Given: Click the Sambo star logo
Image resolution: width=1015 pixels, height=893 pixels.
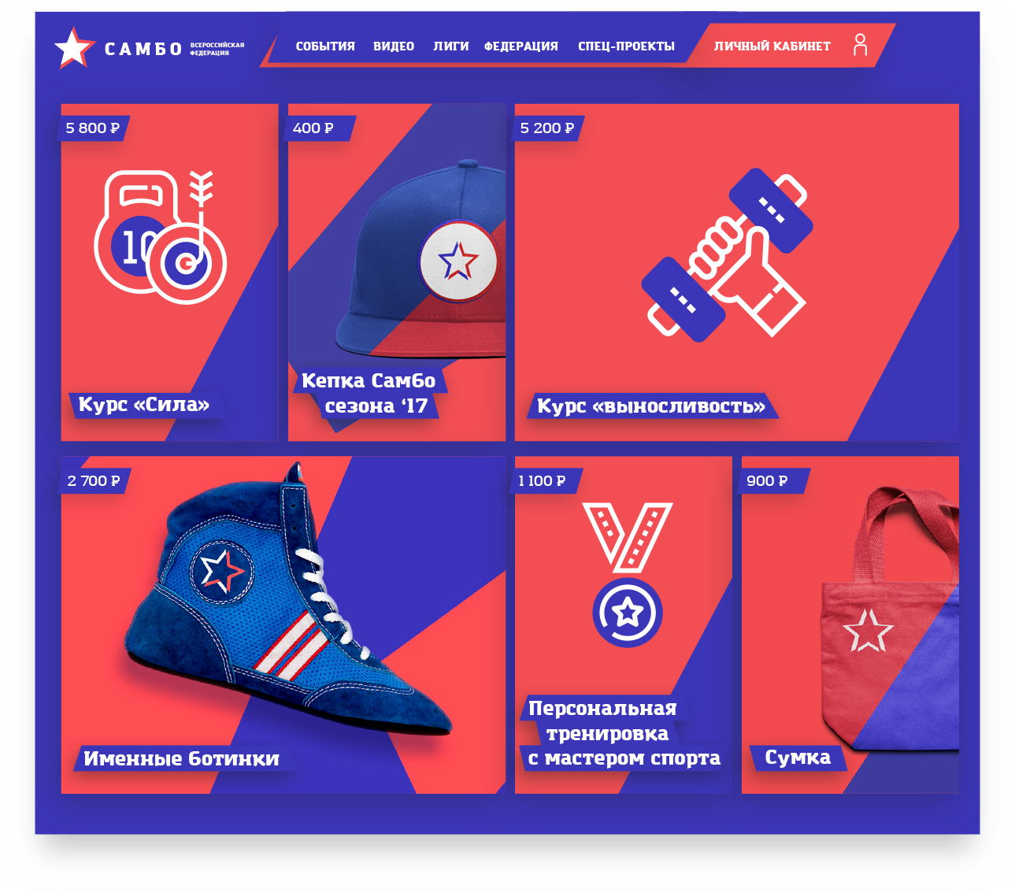Looking at the screenshot, I should [x=74, y=48].
